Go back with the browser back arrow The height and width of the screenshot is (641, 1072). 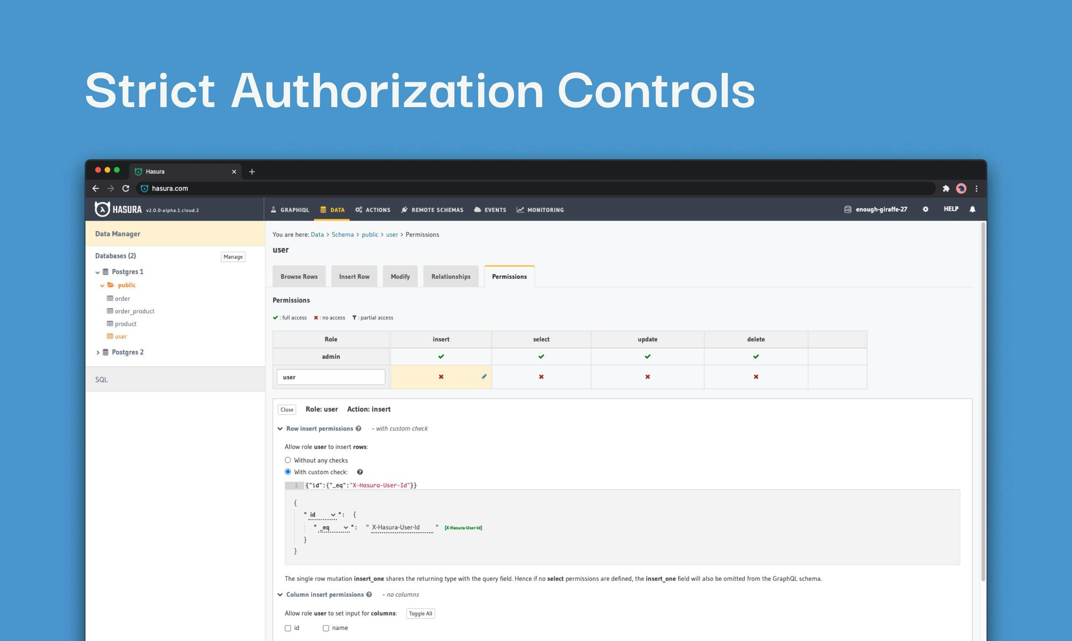click(x=95, y=189)
